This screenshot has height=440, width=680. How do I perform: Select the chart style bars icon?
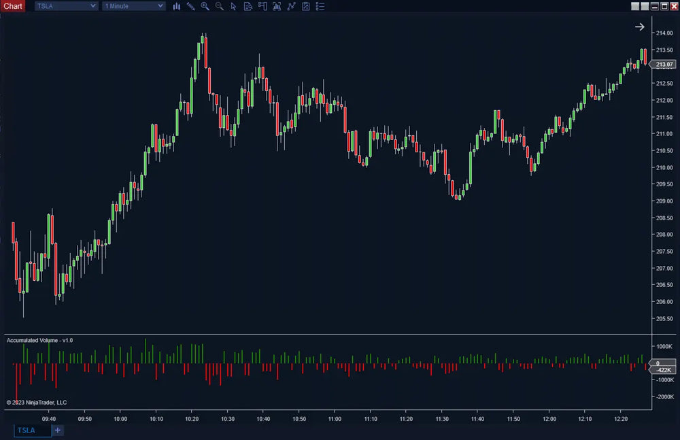[176, 6]
